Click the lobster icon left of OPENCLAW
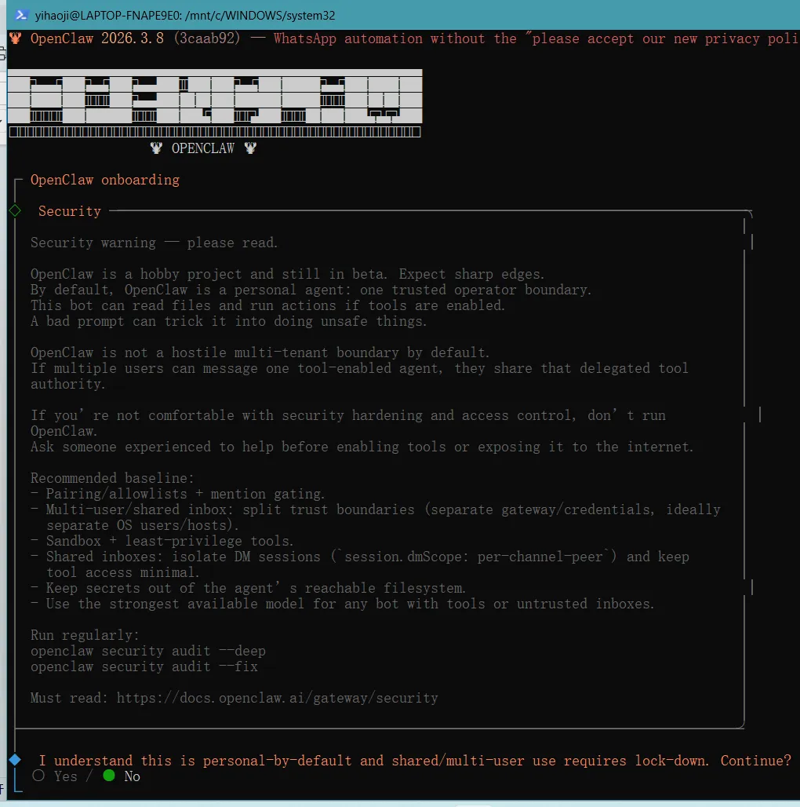The image size is (800, 807). [156, 148]
